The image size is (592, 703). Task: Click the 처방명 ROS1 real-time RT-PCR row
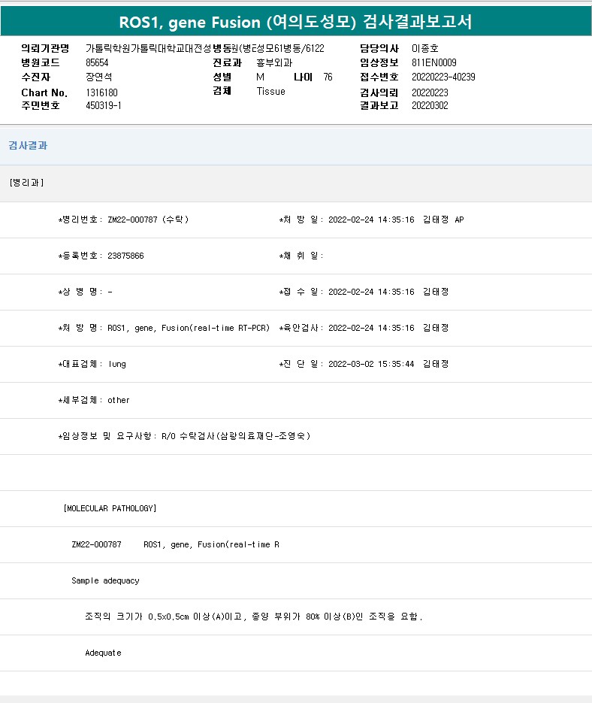pyautogui.click(x=164, y=328)
